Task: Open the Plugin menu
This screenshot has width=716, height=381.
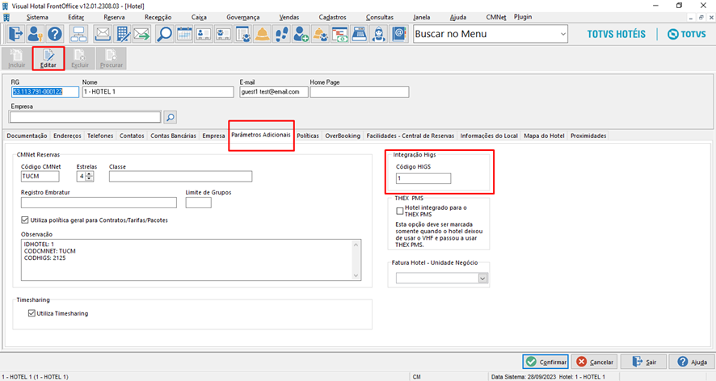Action: (523, 17)
